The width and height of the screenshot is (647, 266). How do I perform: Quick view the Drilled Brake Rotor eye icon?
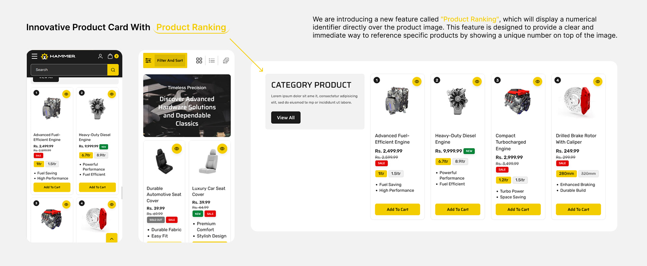pos(597,82)
